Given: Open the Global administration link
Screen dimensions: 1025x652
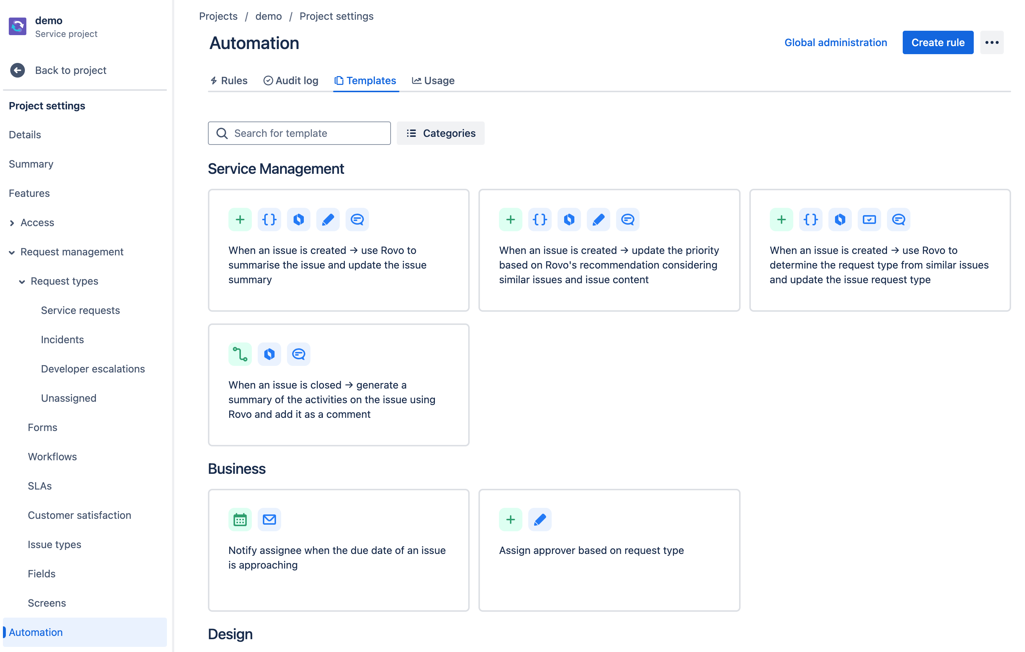Looking at the screenshot, I should [x=835, y=42].
